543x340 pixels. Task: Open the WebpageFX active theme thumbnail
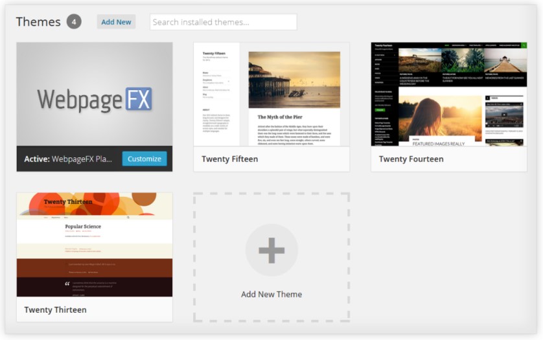pos(95,94)
